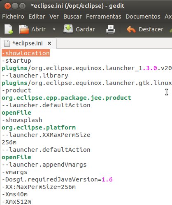Click the launcher_1.3.0 plugins path line
The height and width of the screenshot is (205, 172).
pos(87,68)
